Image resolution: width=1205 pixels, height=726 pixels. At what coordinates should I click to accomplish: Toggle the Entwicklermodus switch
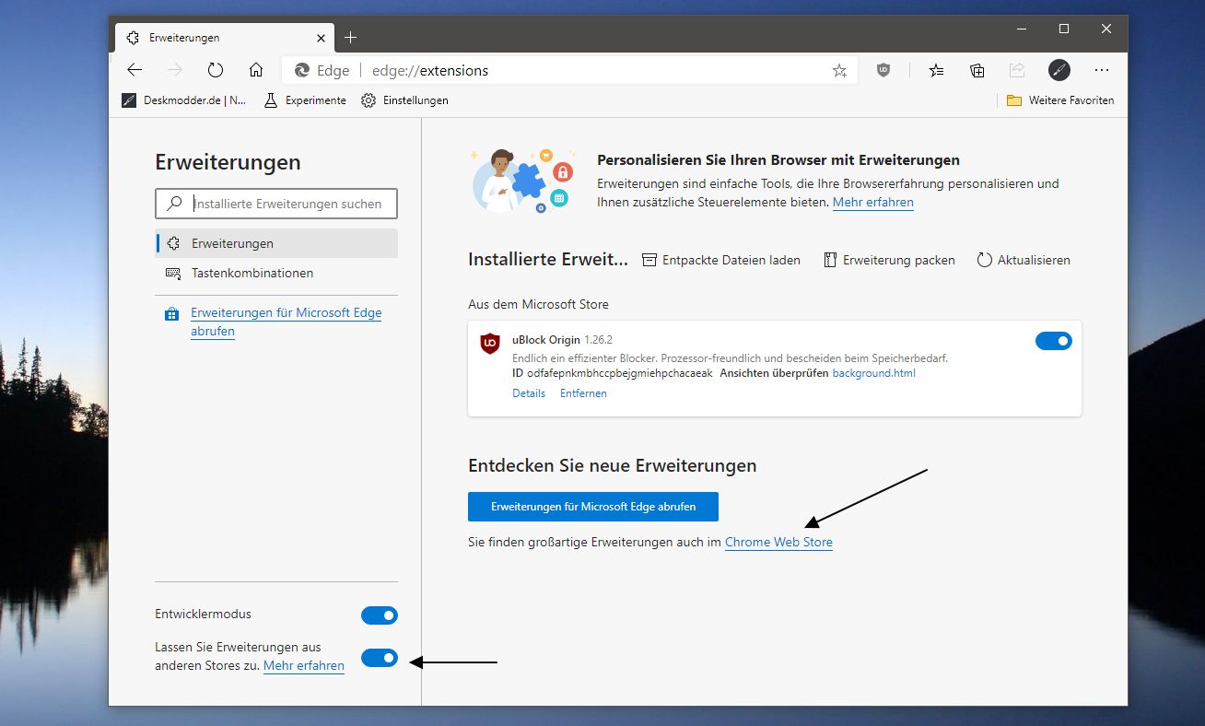tap(380, 615)
